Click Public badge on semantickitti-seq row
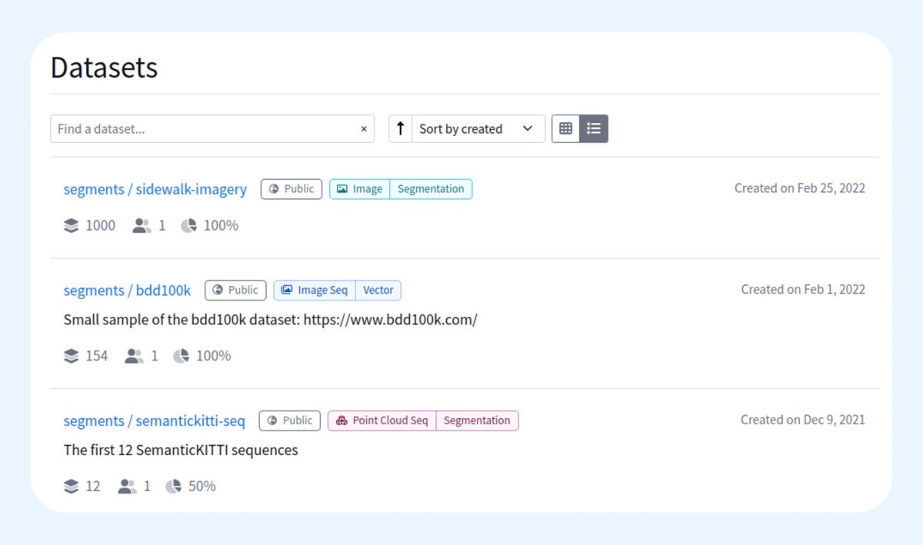This screenshot has height=545, width=923. pyautogui.click(x=289, y=420)
